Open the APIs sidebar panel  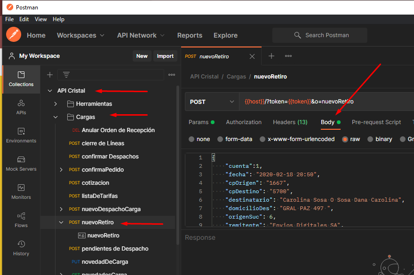pyautogui.click(x=21, y=107)
